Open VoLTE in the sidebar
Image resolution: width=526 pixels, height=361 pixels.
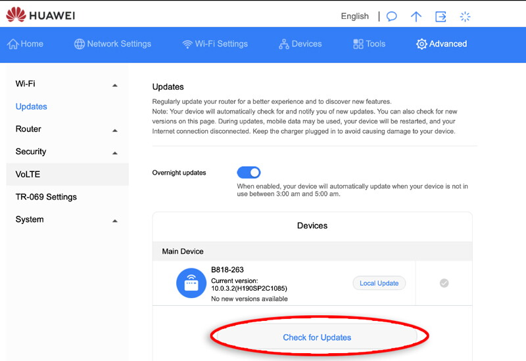coord(68,174)
